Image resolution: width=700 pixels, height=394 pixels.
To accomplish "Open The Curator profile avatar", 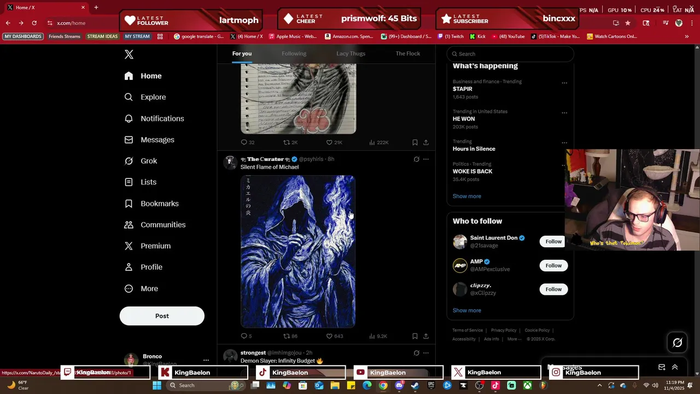I will coord(230,163).
